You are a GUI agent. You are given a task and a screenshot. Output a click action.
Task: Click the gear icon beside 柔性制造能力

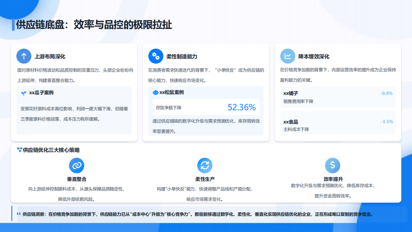155,56
